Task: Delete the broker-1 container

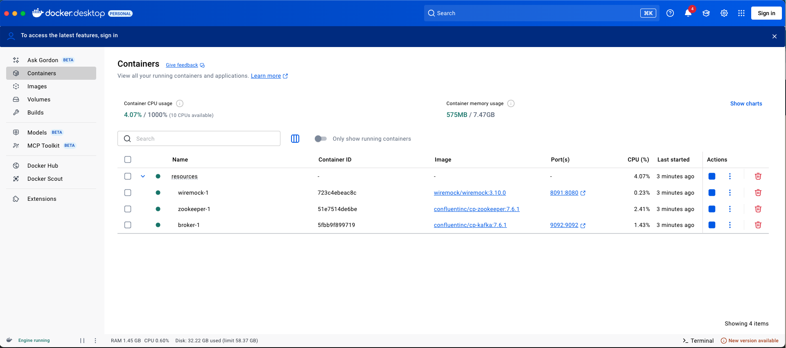Action: (x=758, y=225)
